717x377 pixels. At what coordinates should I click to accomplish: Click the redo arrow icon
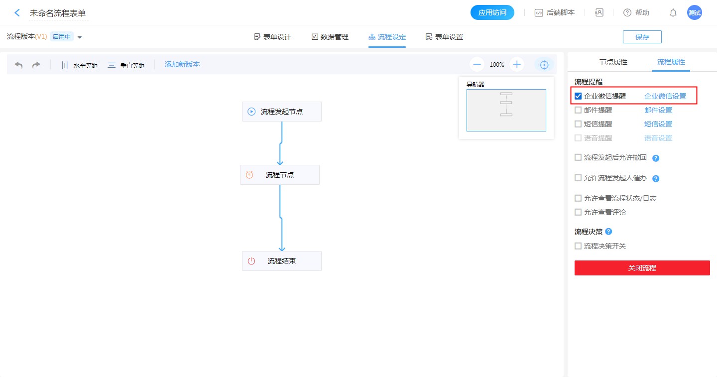pyautogui.click(x=36, y=65)
